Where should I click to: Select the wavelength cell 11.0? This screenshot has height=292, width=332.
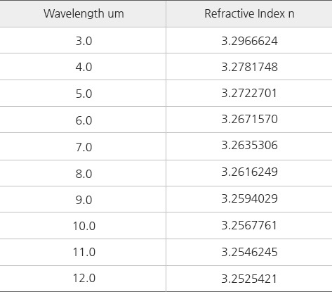click(84, 252)
